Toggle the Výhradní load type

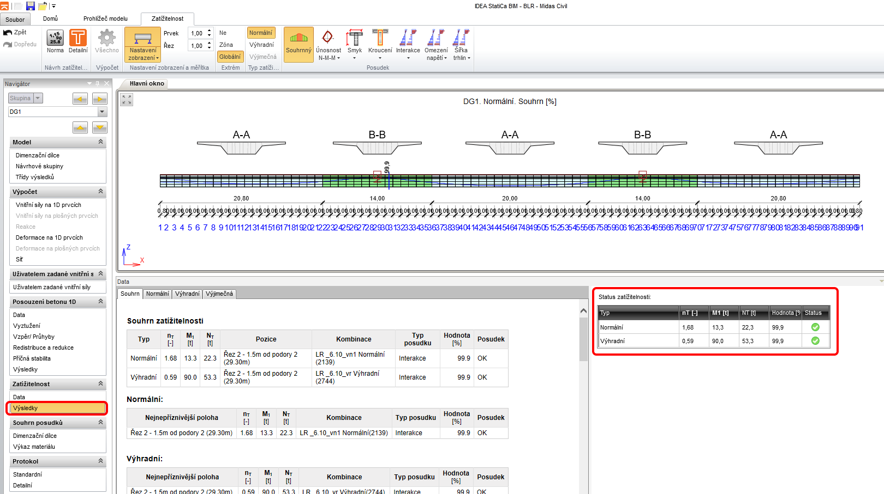tap(261, 45)
